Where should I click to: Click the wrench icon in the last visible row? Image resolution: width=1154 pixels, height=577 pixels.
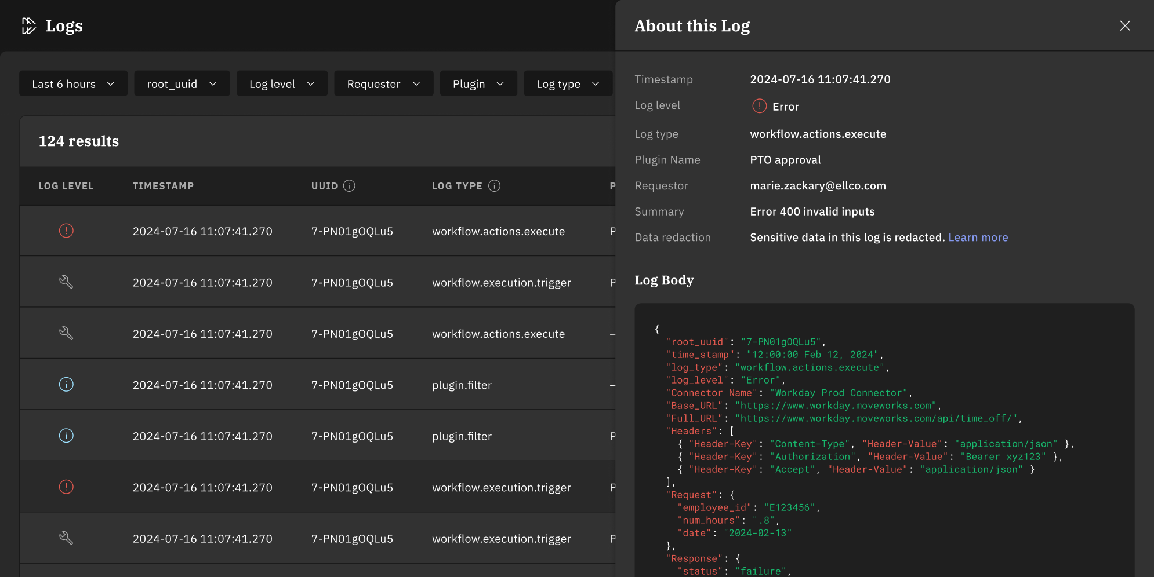pos(66,538)
